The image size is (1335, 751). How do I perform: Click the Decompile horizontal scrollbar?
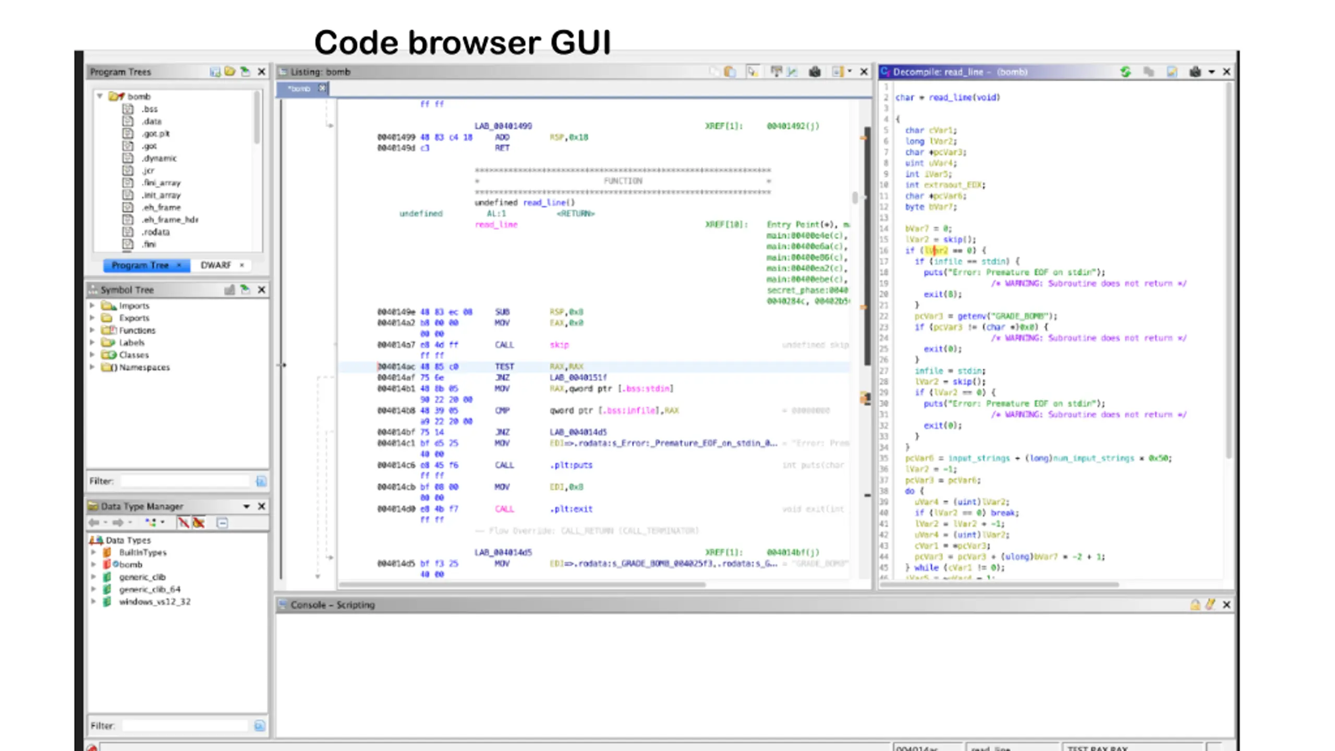[1000, 584]
